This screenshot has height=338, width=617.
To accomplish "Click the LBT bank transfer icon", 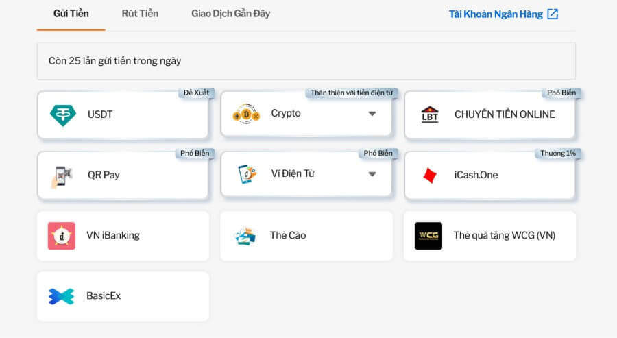I will coord(430,114).
